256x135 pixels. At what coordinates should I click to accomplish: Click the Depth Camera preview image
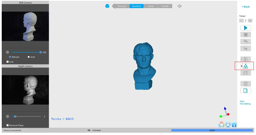click(x=25, y=90)
